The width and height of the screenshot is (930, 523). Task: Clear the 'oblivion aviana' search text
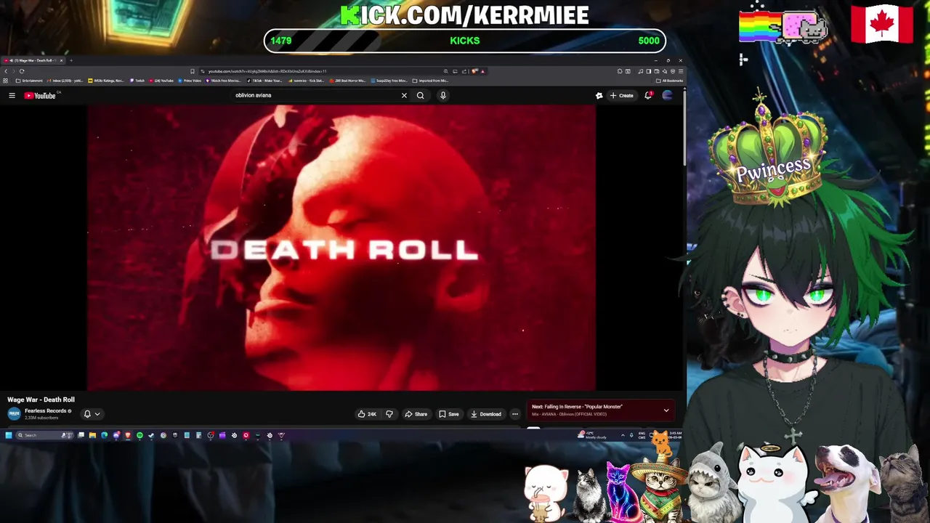coord(404,95)
